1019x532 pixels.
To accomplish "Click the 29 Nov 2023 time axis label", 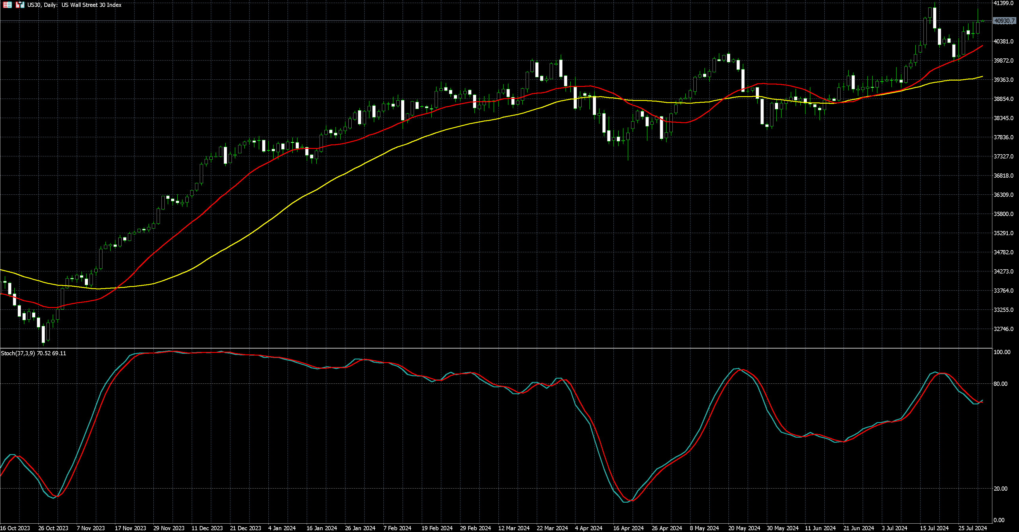I will click(169, 528).
